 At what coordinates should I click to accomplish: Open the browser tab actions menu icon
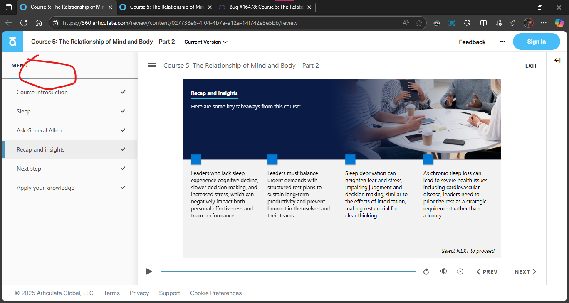pos(9,7)
